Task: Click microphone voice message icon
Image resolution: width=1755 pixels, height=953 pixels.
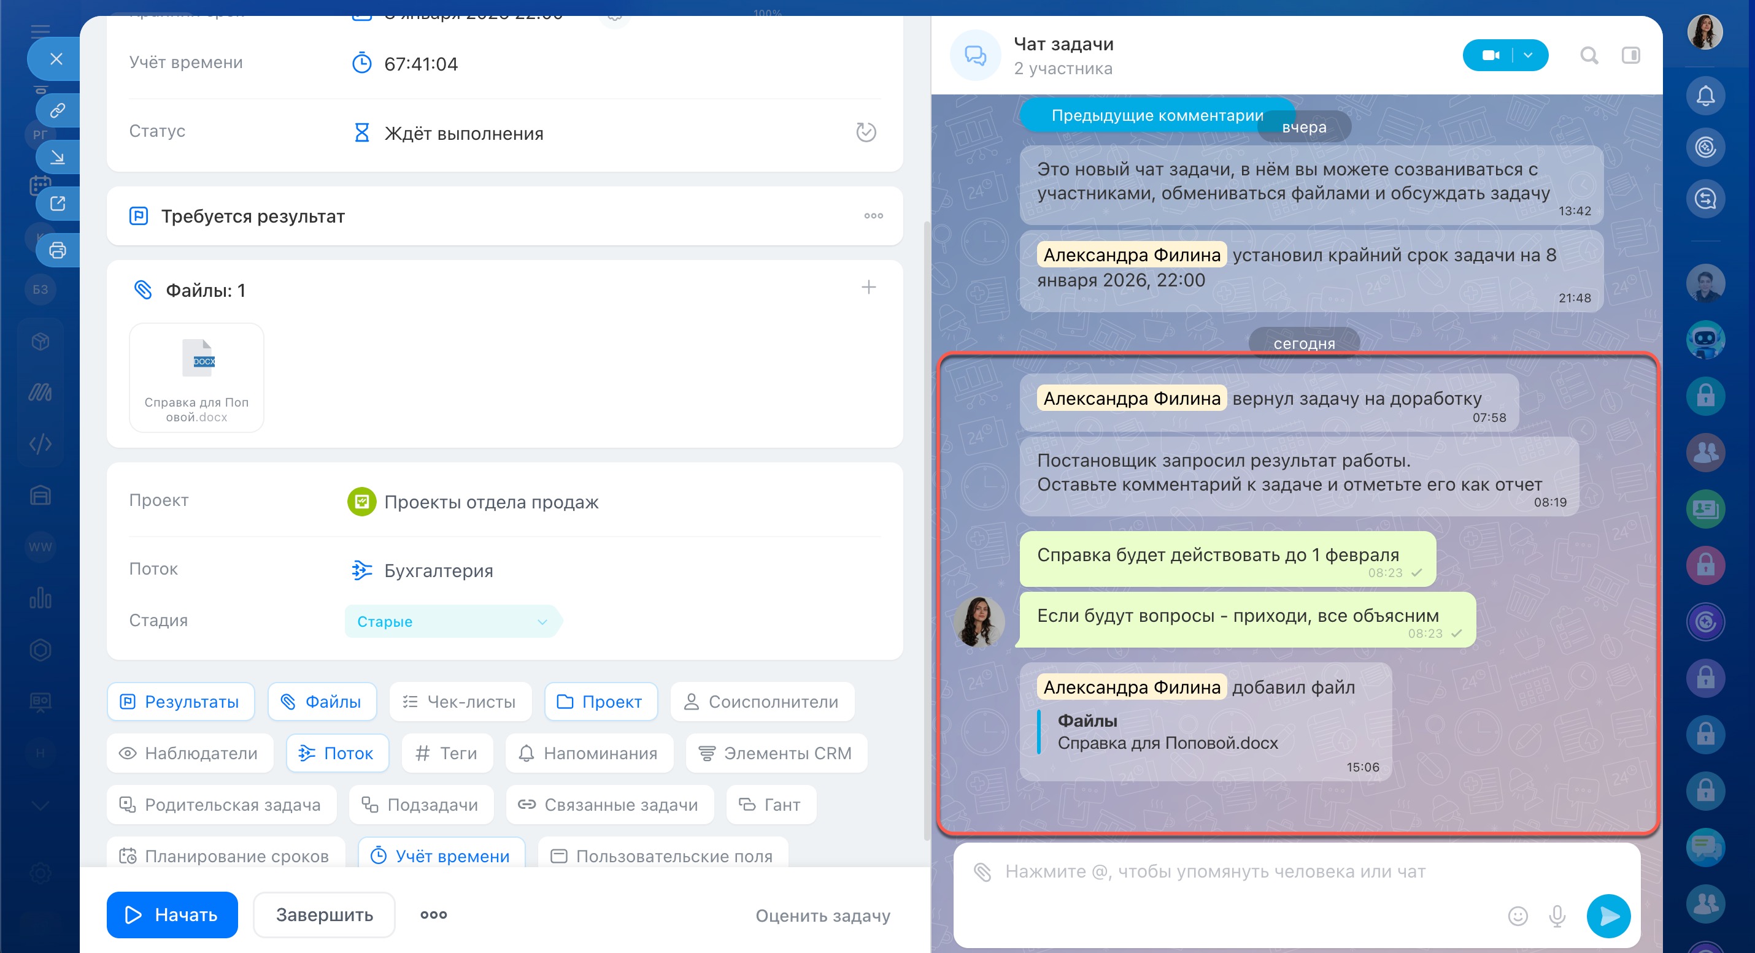Action: tap(1557, 916)
